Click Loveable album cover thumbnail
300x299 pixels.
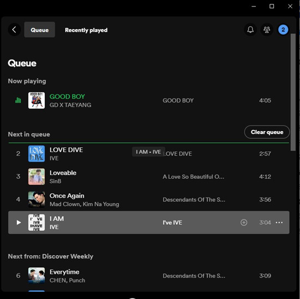[37, 176]
